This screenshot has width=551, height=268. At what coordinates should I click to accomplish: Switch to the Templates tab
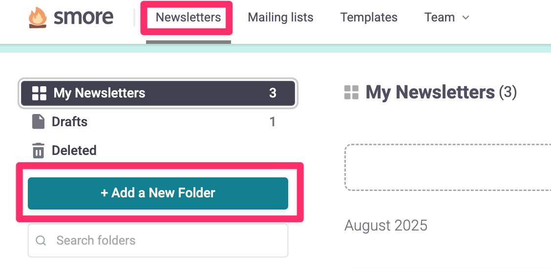(369, 18)
